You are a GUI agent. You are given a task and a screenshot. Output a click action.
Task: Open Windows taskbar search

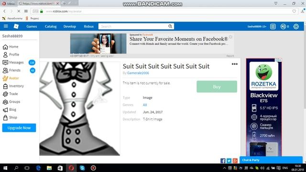tap(16, 168)
